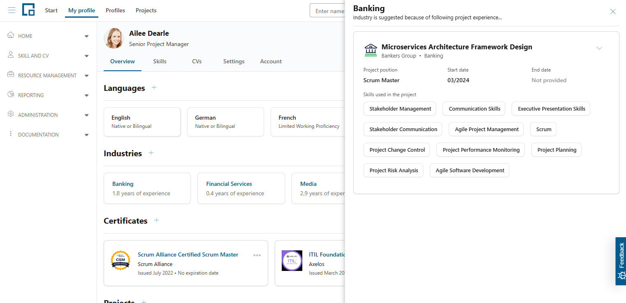Expand the DOCUMENTATION sidebar section
Viewport: 626px width, 303px height.
point(86,135)
